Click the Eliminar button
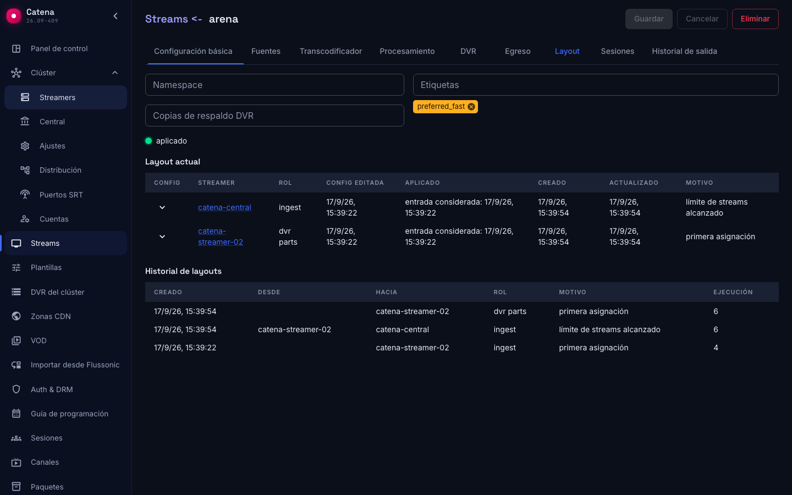Viewport: 792px width, 495px height. (x=755, y=19)
